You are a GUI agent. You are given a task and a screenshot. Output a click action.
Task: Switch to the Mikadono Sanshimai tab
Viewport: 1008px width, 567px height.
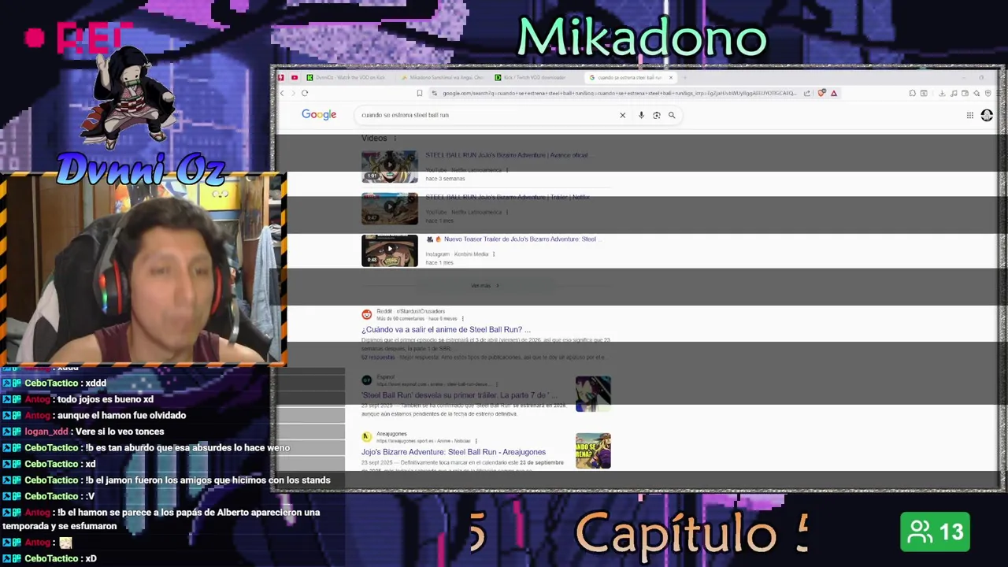[443, 77]
